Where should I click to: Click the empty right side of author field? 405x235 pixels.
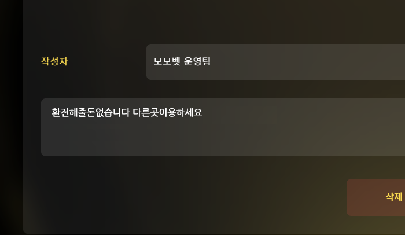point(310,62)
